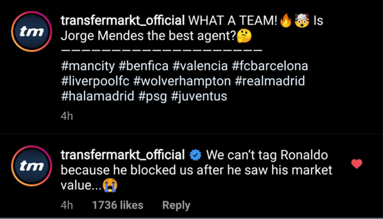Click transfermarkt_official username in the comment
Image resolution: width=383 pixels, height=219 pixels.
coord(122,155)
